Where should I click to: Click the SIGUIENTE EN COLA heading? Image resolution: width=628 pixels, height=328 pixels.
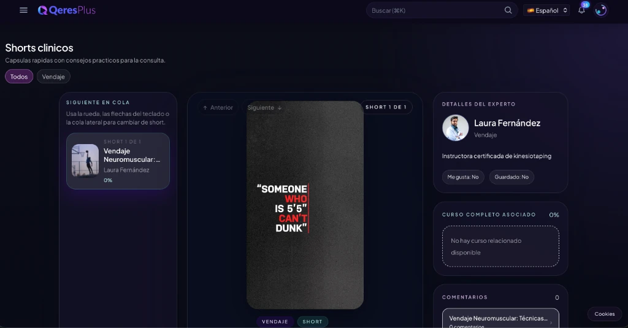tap(98, 102)
